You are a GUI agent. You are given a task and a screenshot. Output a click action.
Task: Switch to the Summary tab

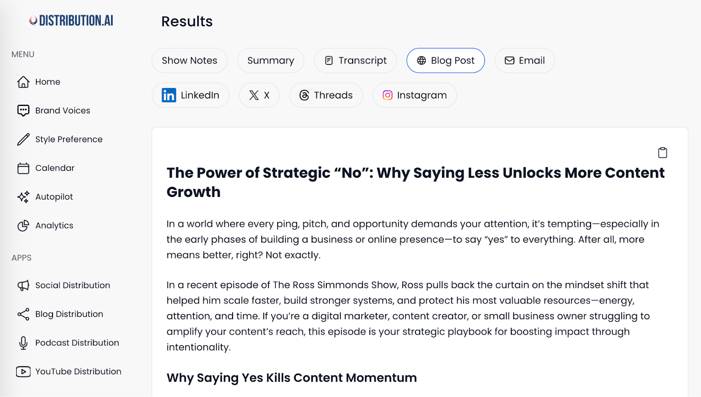(270, 60)
